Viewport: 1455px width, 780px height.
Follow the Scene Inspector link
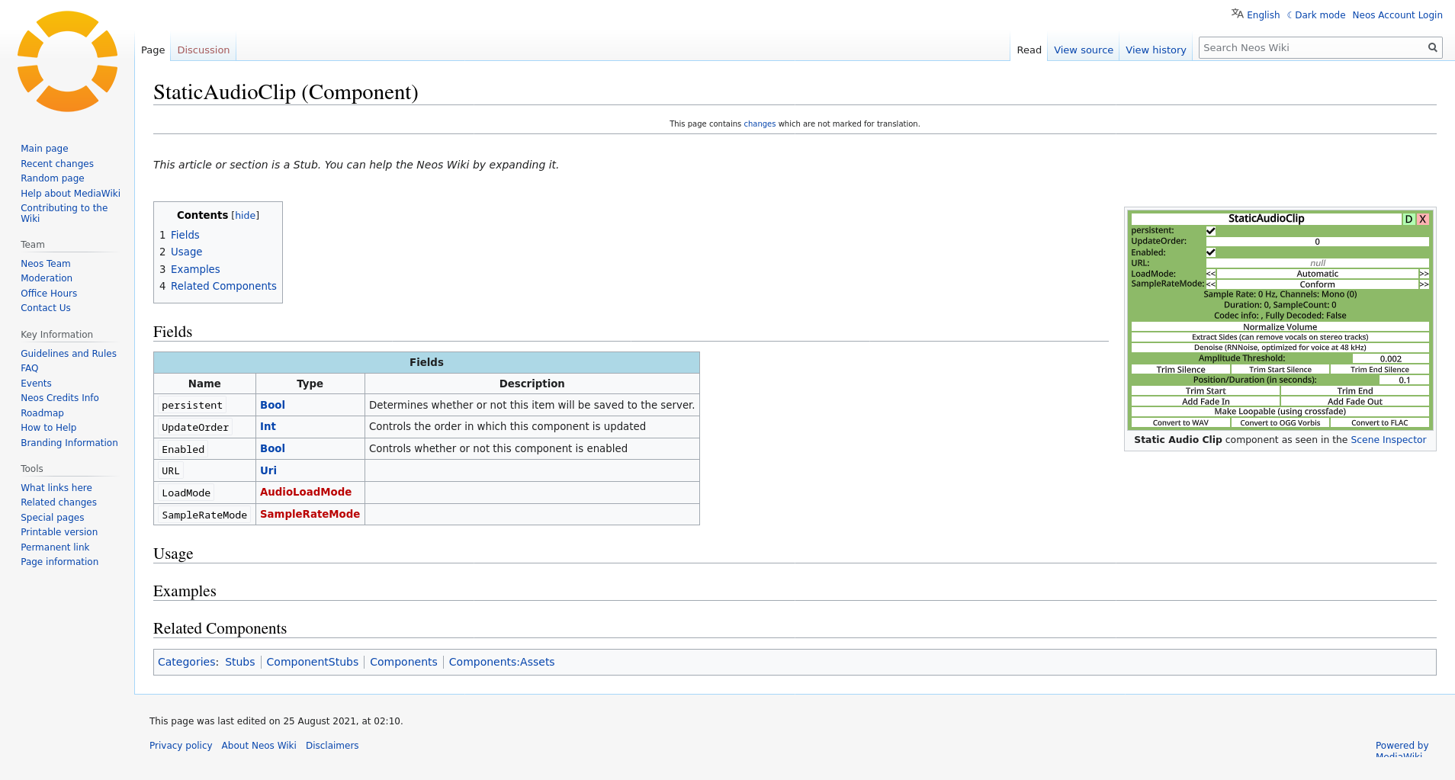tap(1388, 440)
